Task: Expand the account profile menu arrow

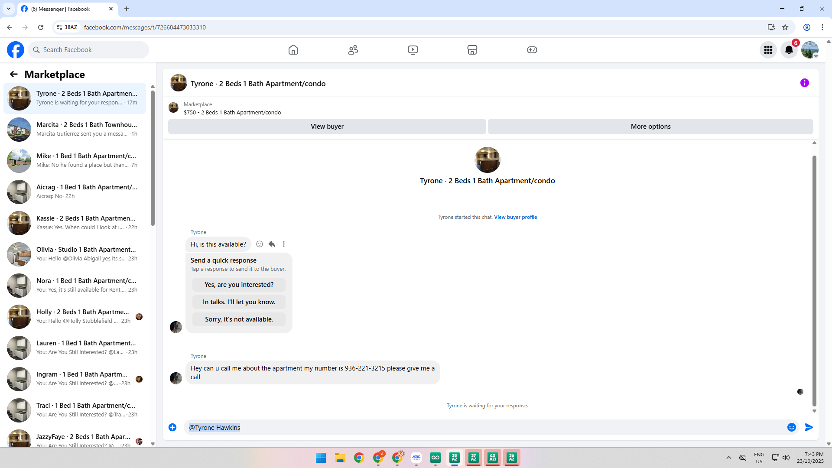Action: [816, 56]
